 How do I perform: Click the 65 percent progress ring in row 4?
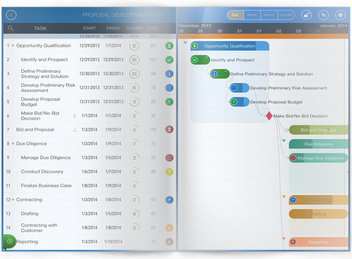134,88
